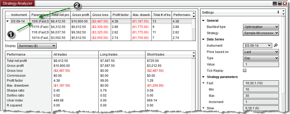Open the Backtest type dropdown
The width and height of the screenshot is (290, 114).
pyautogui.click(x=261, y=27)
